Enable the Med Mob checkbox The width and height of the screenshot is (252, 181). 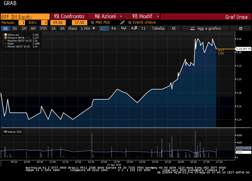click(93, 23)
